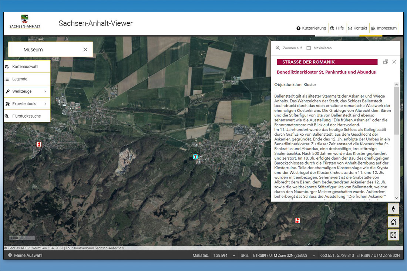407x271 pixels.
Task: Toggle fullscreen map view button
Action: [x=393, y=235]
